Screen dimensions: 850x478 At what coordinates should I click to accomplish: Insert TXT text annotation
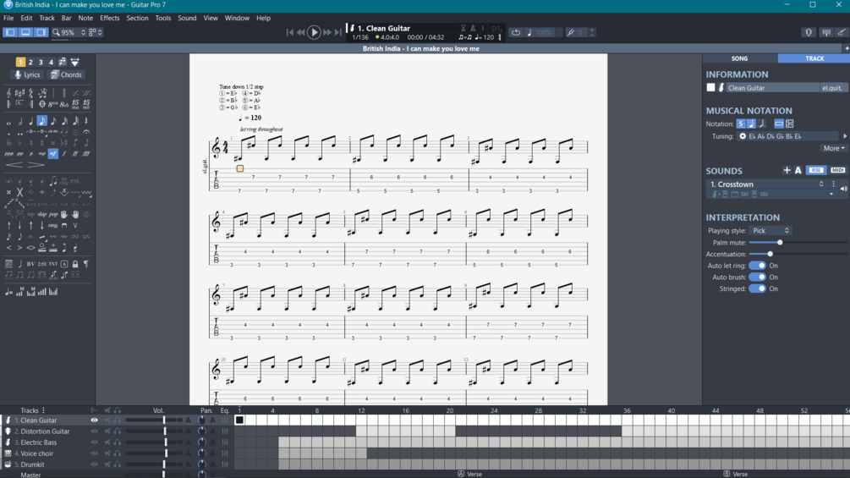pos(53,264)
